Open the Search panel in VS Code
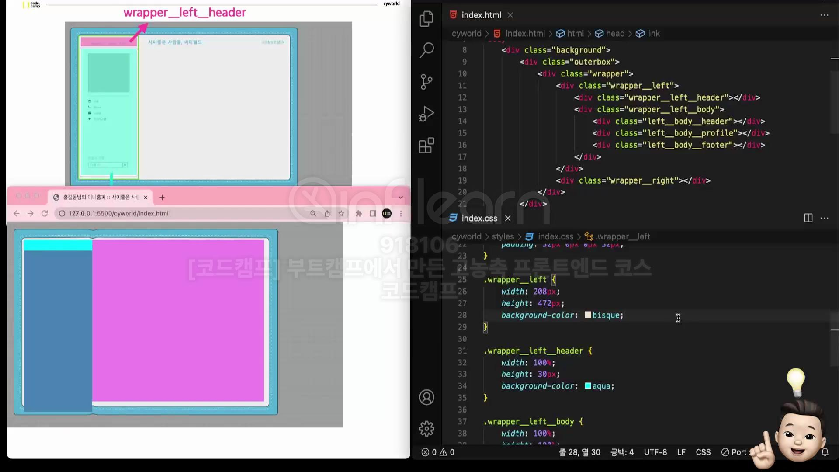 coord(426,50)
